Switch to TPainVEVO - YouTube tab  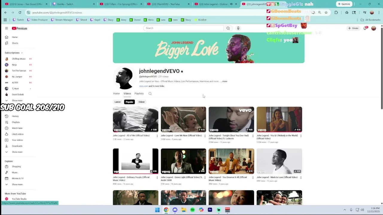[x=168, y=4]
